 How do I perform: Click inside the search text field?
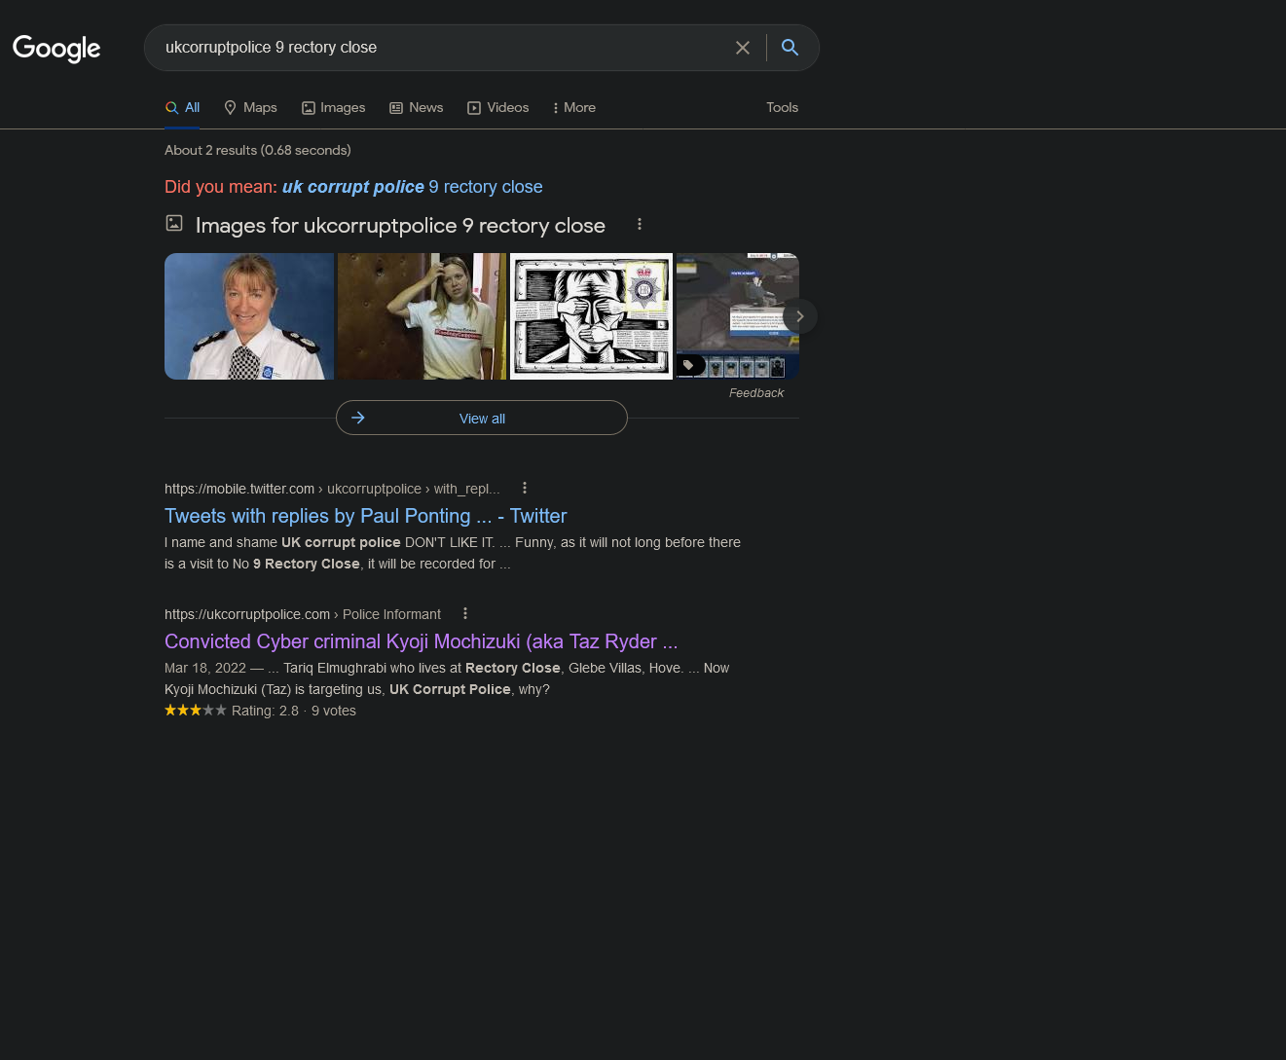(x=438, y=48)
